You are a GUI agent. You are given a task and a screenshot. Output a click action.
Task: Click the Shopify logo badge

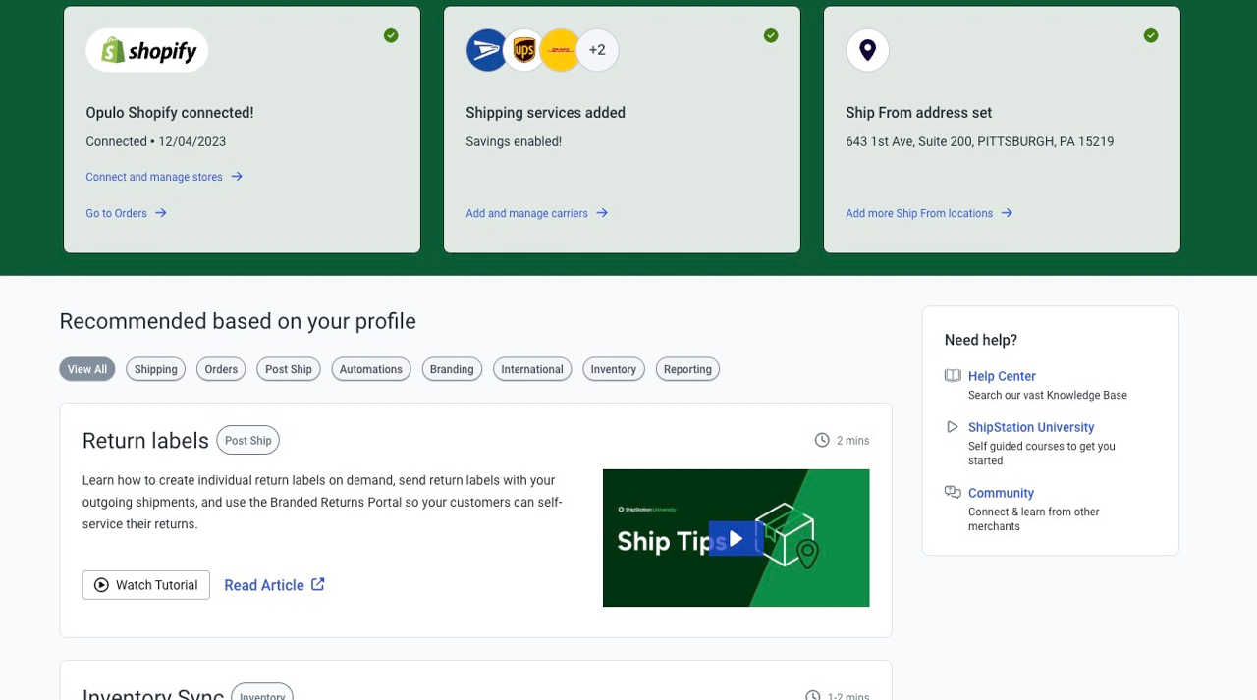147,50
